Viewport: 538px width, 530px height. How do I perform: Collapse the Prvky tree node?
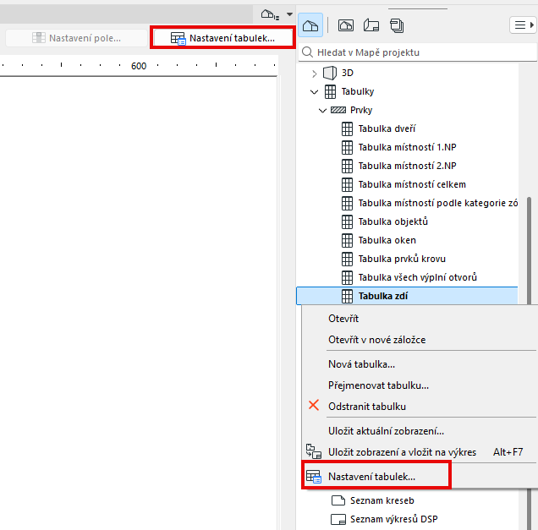[322, 111]
